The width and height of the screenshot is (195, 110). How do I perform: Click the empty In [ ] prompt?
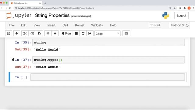coord(22,77)
